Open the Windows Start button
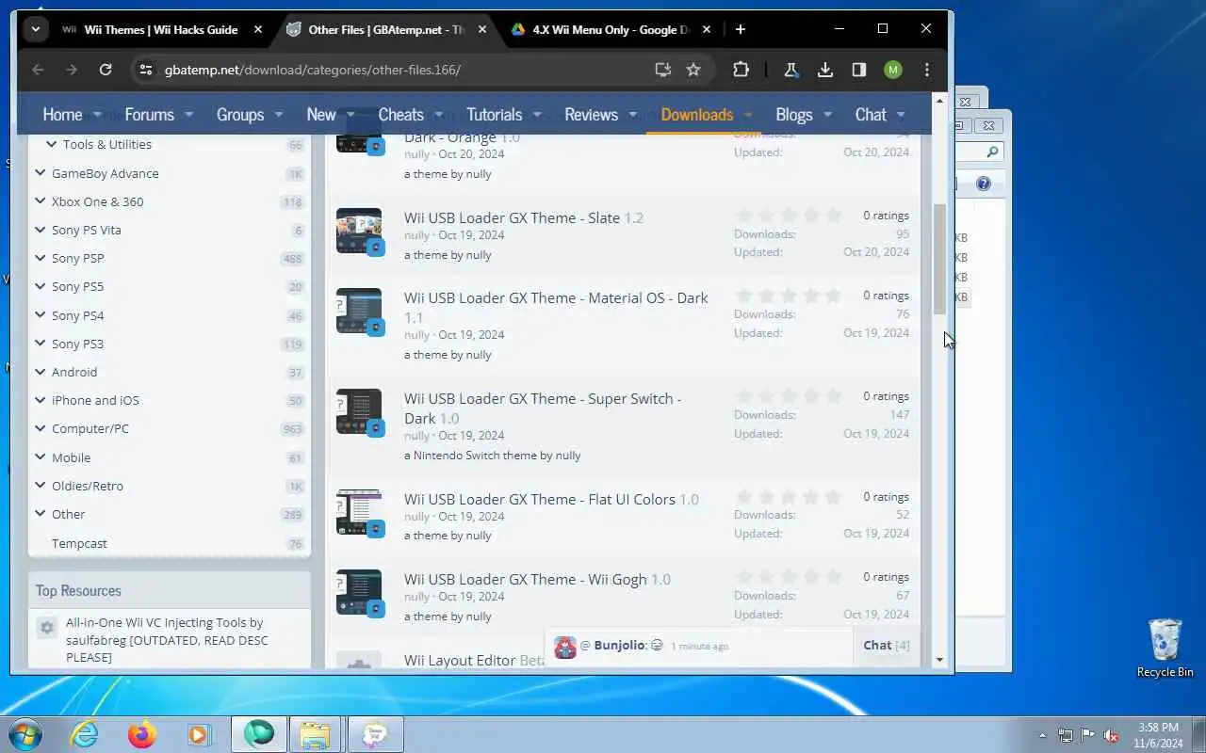The image size is (1206, 753). pyautogui.click(x=24, y=733)
